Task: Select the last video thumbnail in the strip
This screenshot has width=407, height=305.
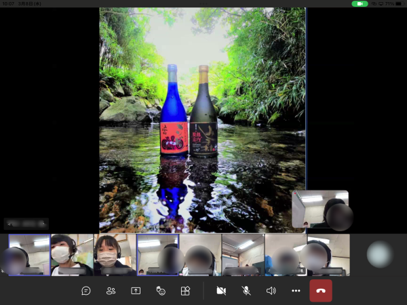Action: [x=328, y=255]
